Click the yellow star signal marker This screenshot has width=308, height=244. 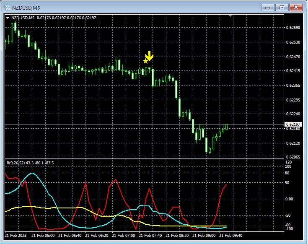coord(145,61)
